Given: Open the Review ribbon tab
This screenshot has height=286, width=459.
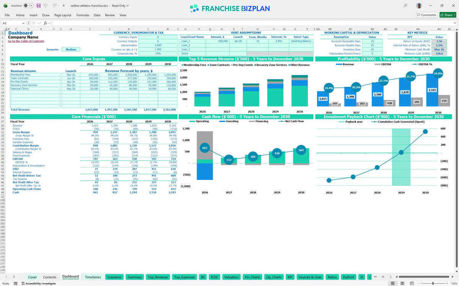Looking at the screenshot, I should click(110, 15).
